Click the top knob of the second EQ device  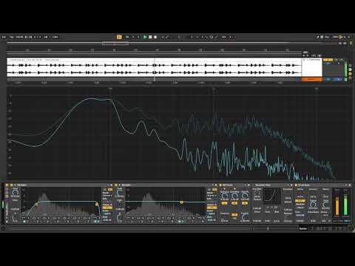click(120, 193)
